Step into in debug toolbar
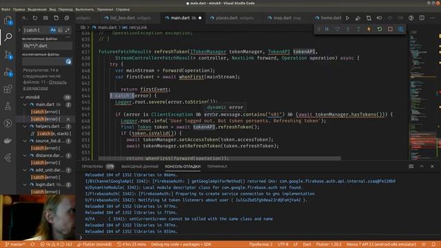Screen dimensions: 441x248 click(x=348, y=29)
